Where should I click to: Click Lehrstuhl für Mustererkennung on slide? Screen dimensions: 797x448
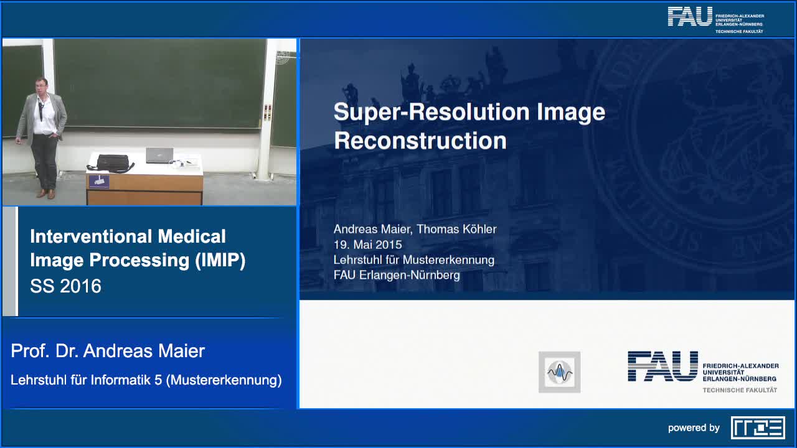[x=413, y=259]
